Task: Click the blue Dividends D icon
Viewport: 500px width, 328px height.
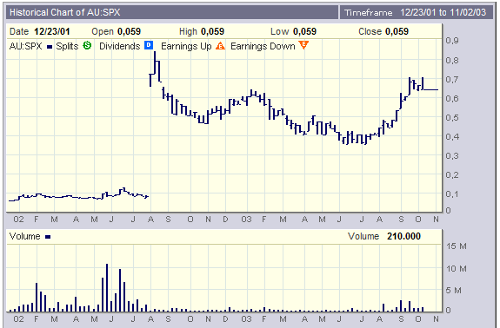Action: click(x=149, y=45)
